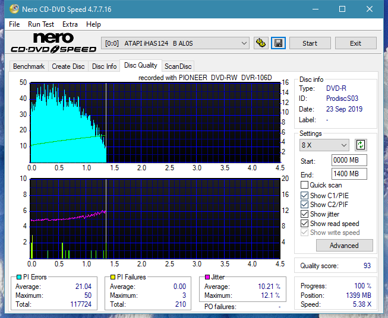The height and width of the screenshot is (318, 388).
Task: Click the Start button
Action: (310, 43)
